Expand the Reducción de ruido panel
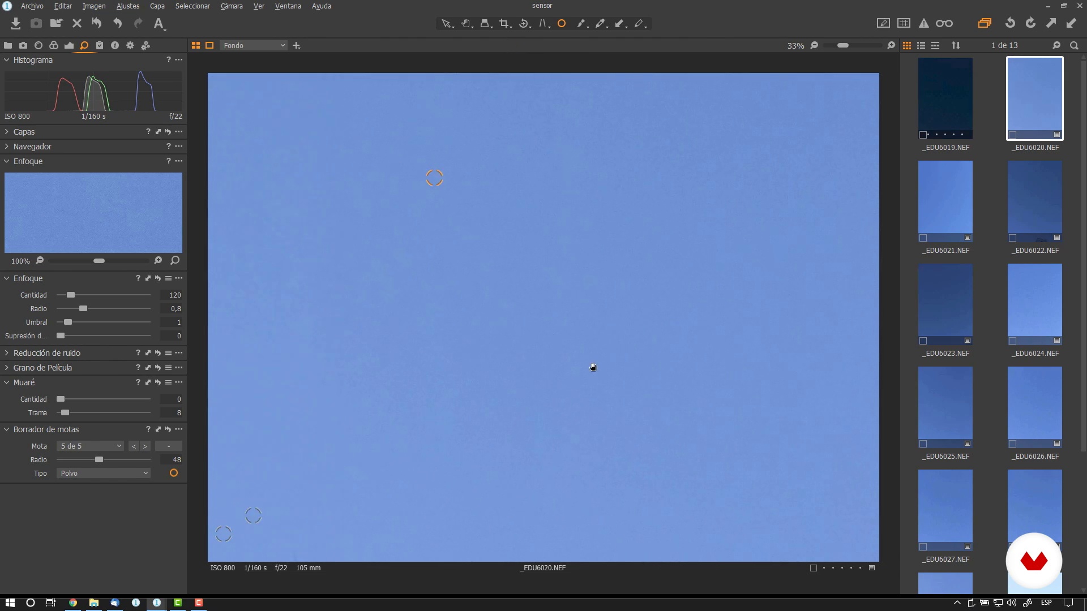The height and width of the screenshot is (611, 1087). [7, 353]
